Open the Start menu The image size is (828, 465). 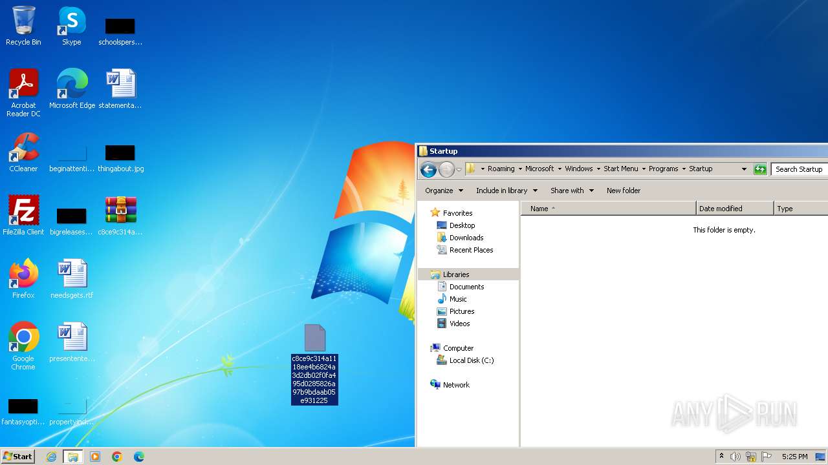tap(17, 457)
